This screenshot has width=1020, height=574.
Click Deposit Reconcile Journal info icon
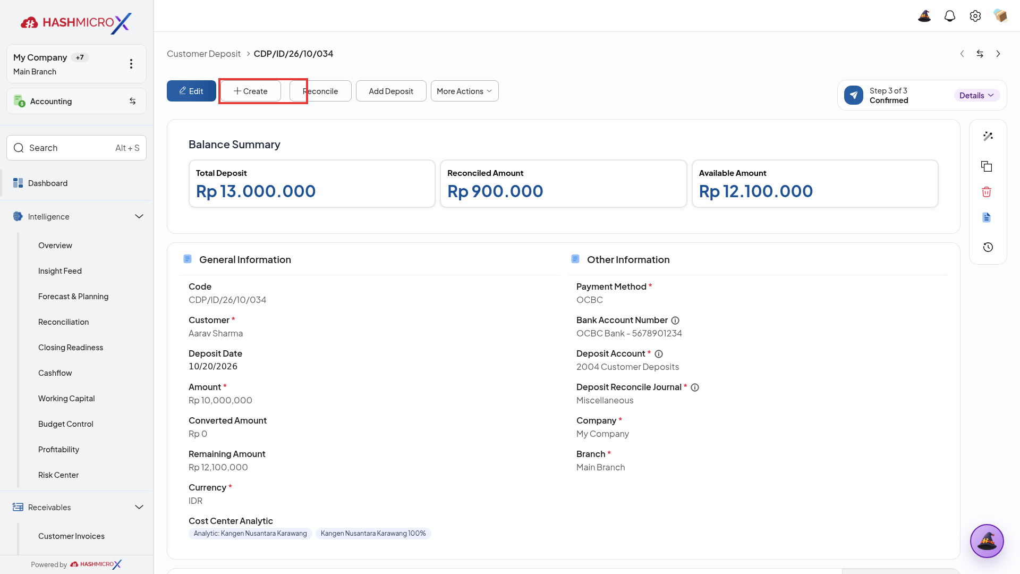pos(695,387)
